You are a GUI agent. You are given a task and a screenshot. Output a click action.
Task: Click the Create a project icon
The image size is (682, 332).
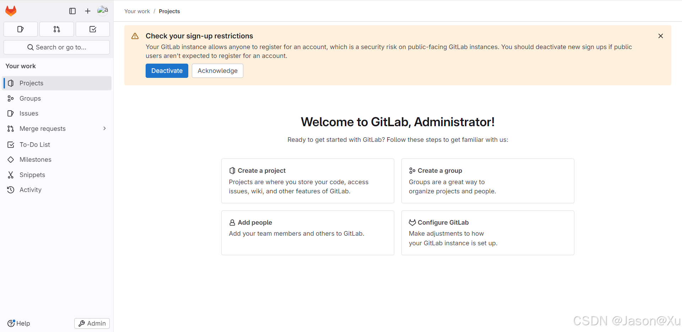tap(232, 171)
